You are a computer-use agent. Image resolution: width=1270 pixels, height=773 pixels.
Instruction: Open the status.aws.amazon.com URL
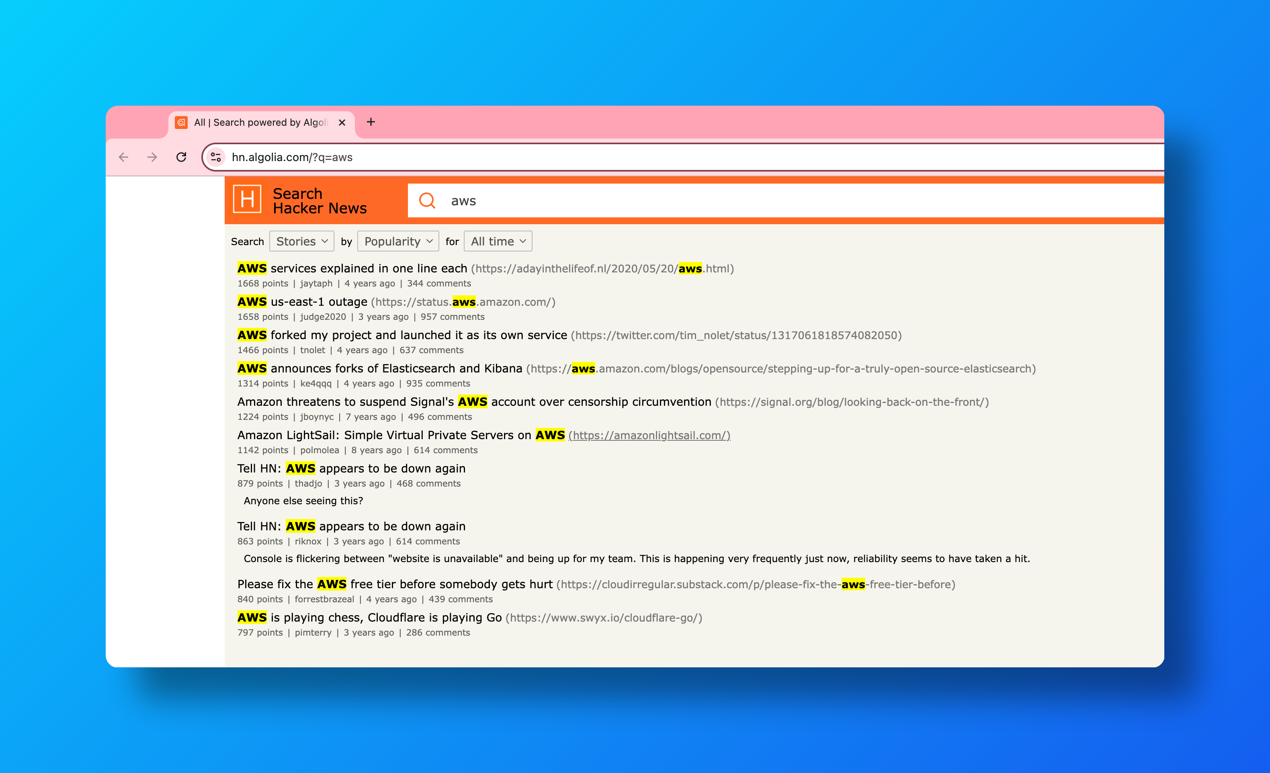(x=463, y=302)
